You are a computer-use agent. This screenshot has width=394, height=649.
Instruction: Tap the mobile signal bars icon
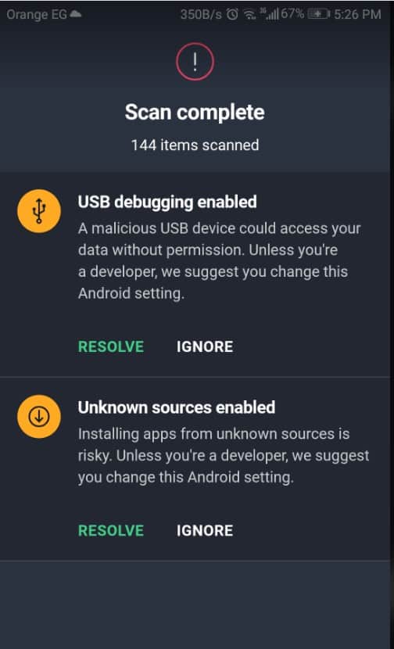click(x=269, y=15)
